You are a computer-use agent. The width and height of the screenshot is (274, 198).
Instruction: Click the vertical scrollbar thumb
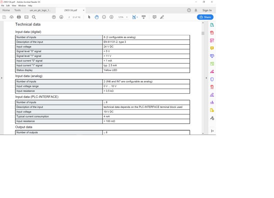(203, 33)
